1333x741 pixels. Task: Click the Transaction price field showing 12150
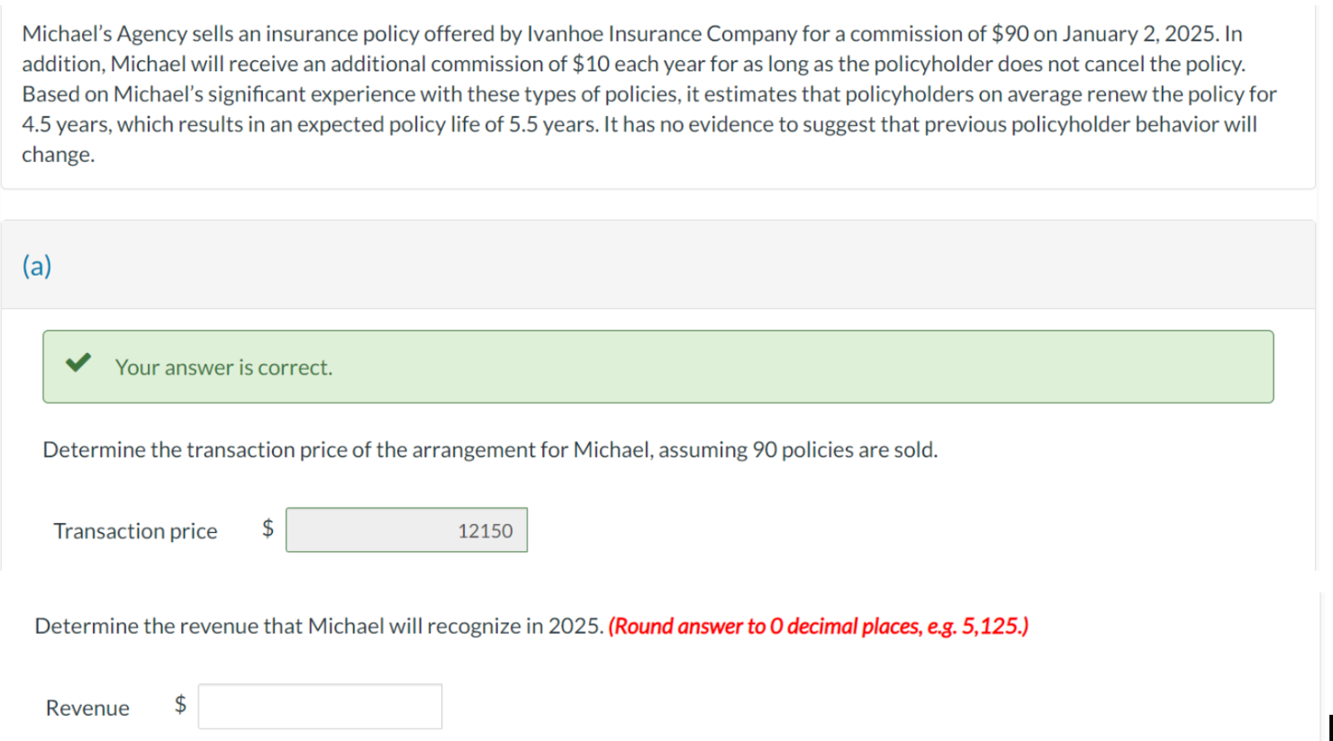pos(406,530)
